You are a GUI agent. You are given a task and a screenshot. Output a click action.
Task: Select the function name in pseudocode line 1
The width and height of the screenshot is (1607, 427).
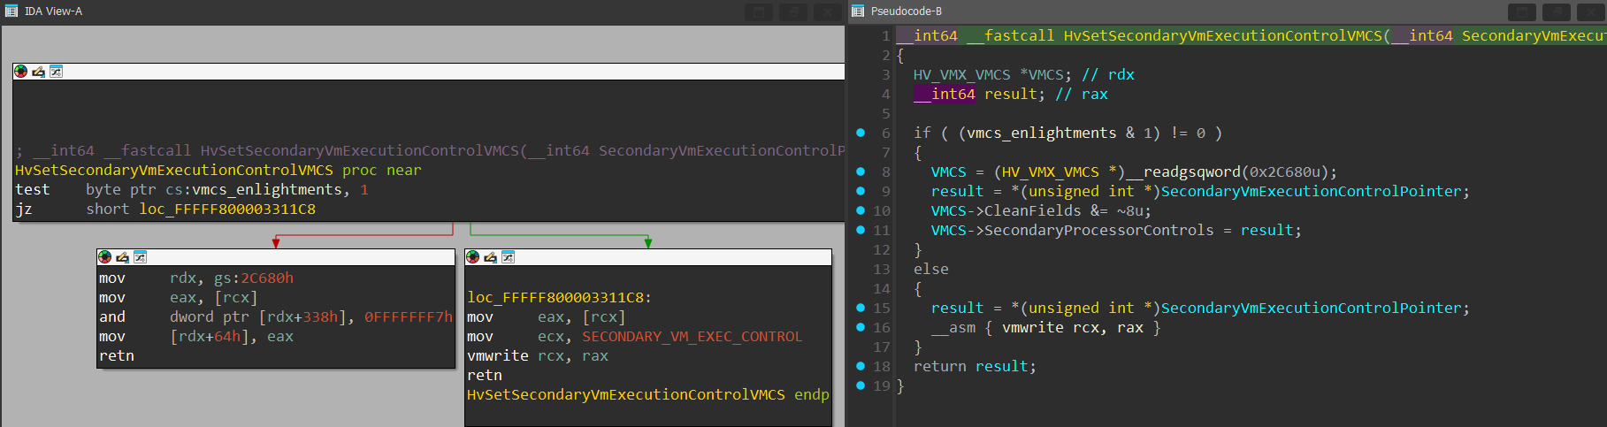point(1222,35)
